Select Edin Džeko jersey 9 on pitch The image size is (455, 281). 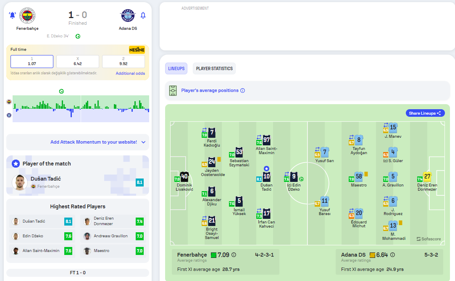tap(294, 176)
